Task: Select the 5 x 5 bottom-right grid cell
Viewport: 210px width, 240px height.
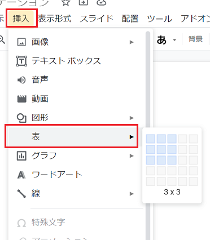Action: click(x=194, y=181)
